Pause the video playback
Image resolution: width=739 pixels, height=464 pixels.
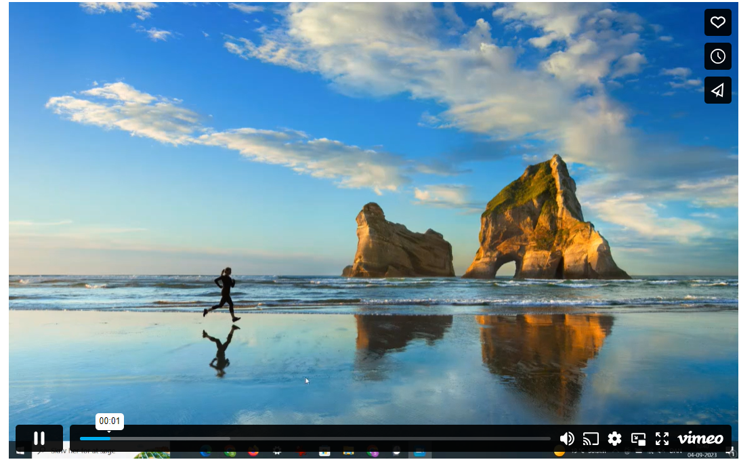pos(39,438)
